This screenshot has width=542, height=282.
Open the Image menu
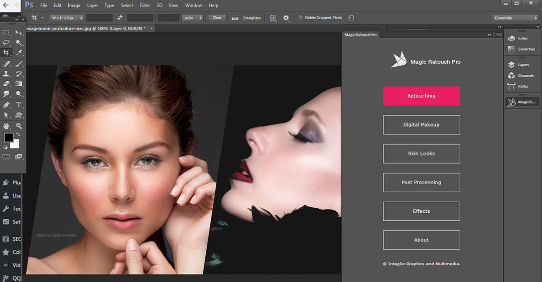coord(74,5)
